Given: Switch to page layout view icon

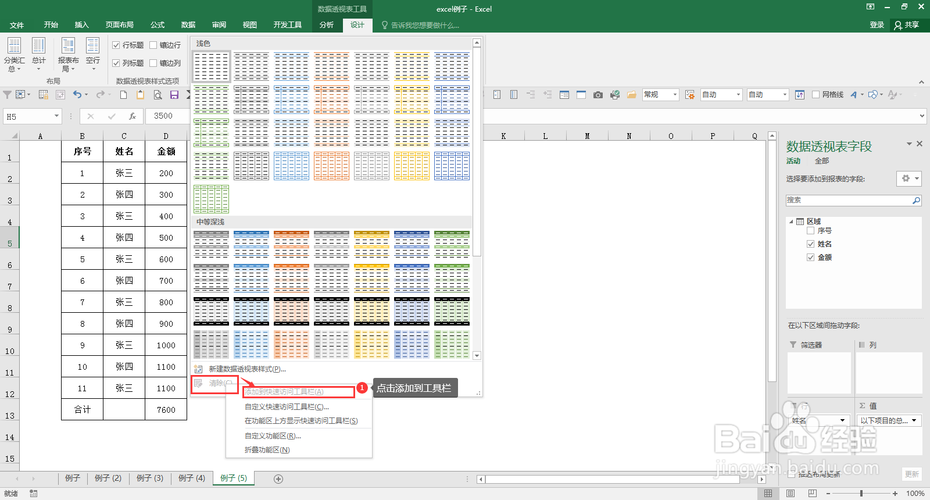Looking at the screenshot, I should tap(791, 493).
